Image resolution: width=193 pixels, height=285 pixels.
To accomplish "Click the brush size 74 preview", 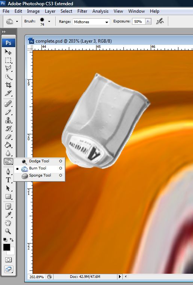I will (x=42, y=21).
